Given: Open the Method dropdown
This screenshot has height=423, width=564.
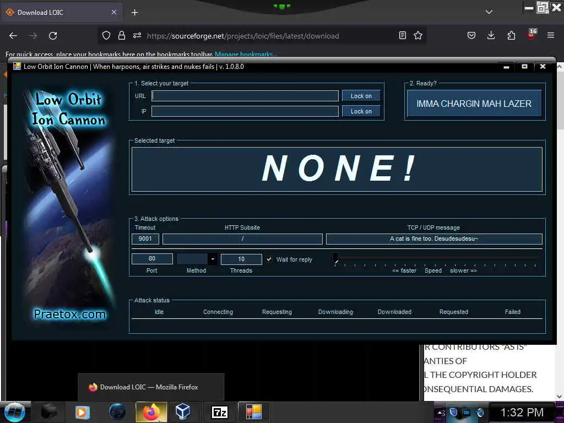Looking at the screenshot, I should (x=197, y=259).
